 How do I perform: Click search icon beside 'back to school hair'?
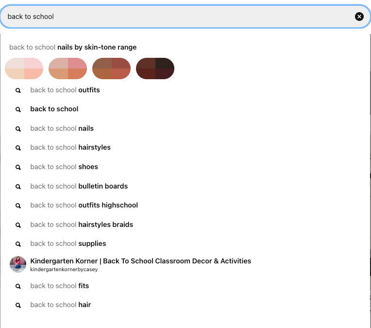(x=18, y=305)
